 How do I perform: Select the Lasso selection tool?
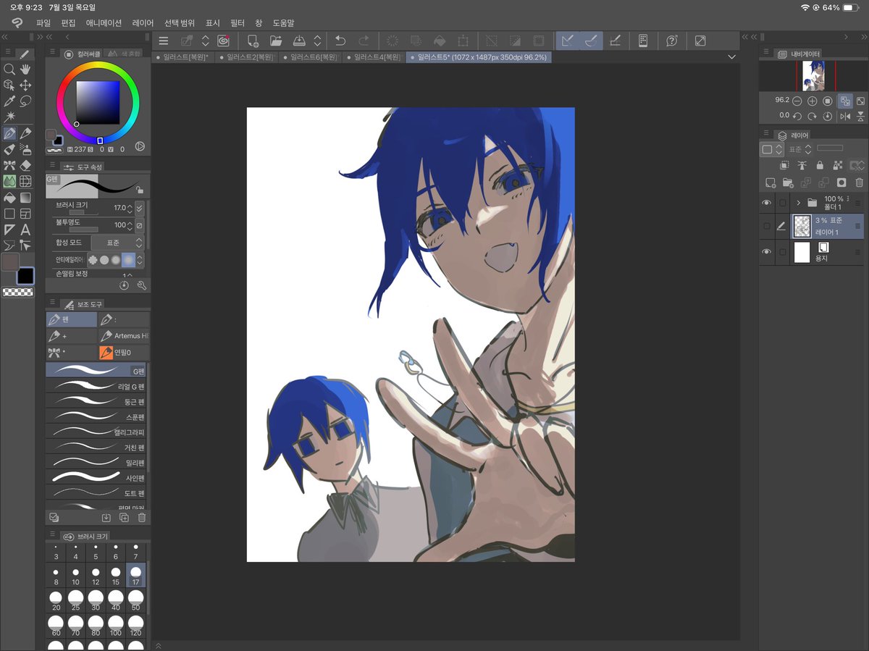coord(25,101)
